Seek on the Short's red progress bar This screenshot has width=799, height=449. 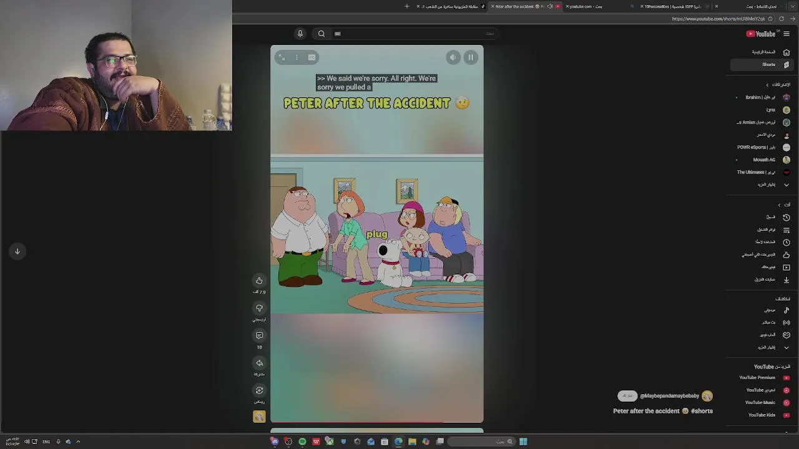(x=377, y=422)
